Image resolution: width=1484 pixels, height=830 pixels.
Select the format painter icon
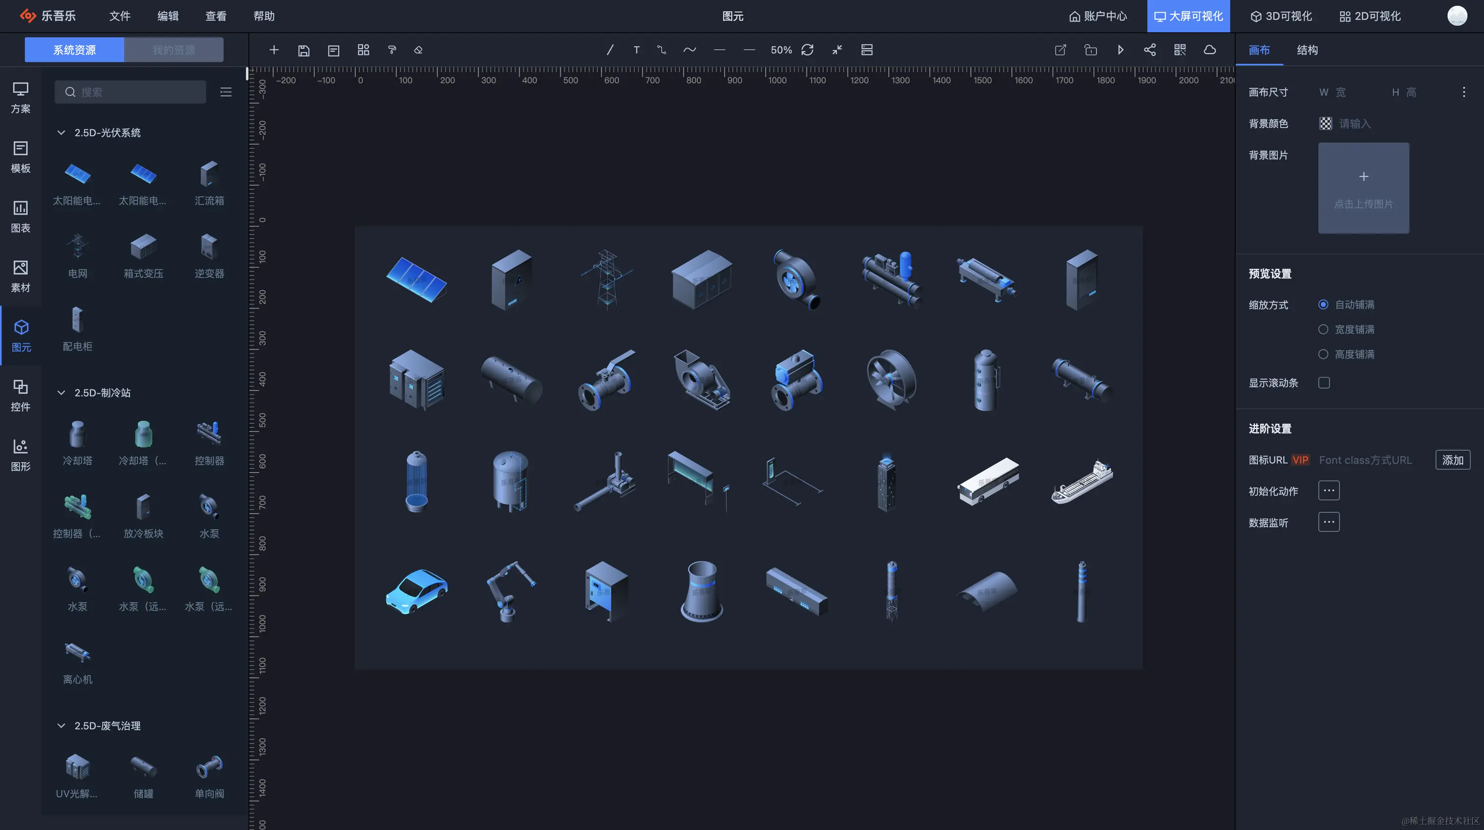click(x=392, y=50)
